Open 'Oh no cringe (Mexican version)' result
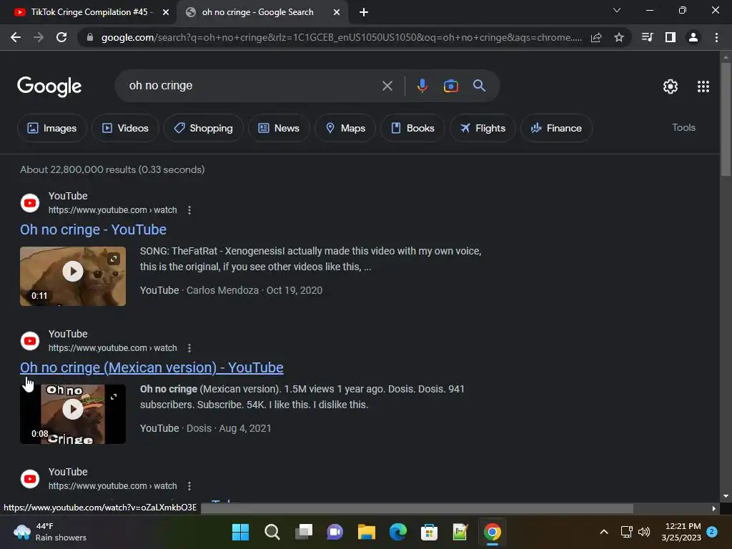 pos(152,368)
